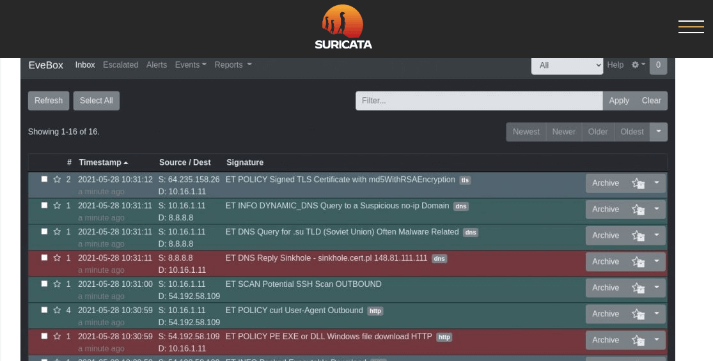Star the DNS Reply Sinkhole alert

57,258
